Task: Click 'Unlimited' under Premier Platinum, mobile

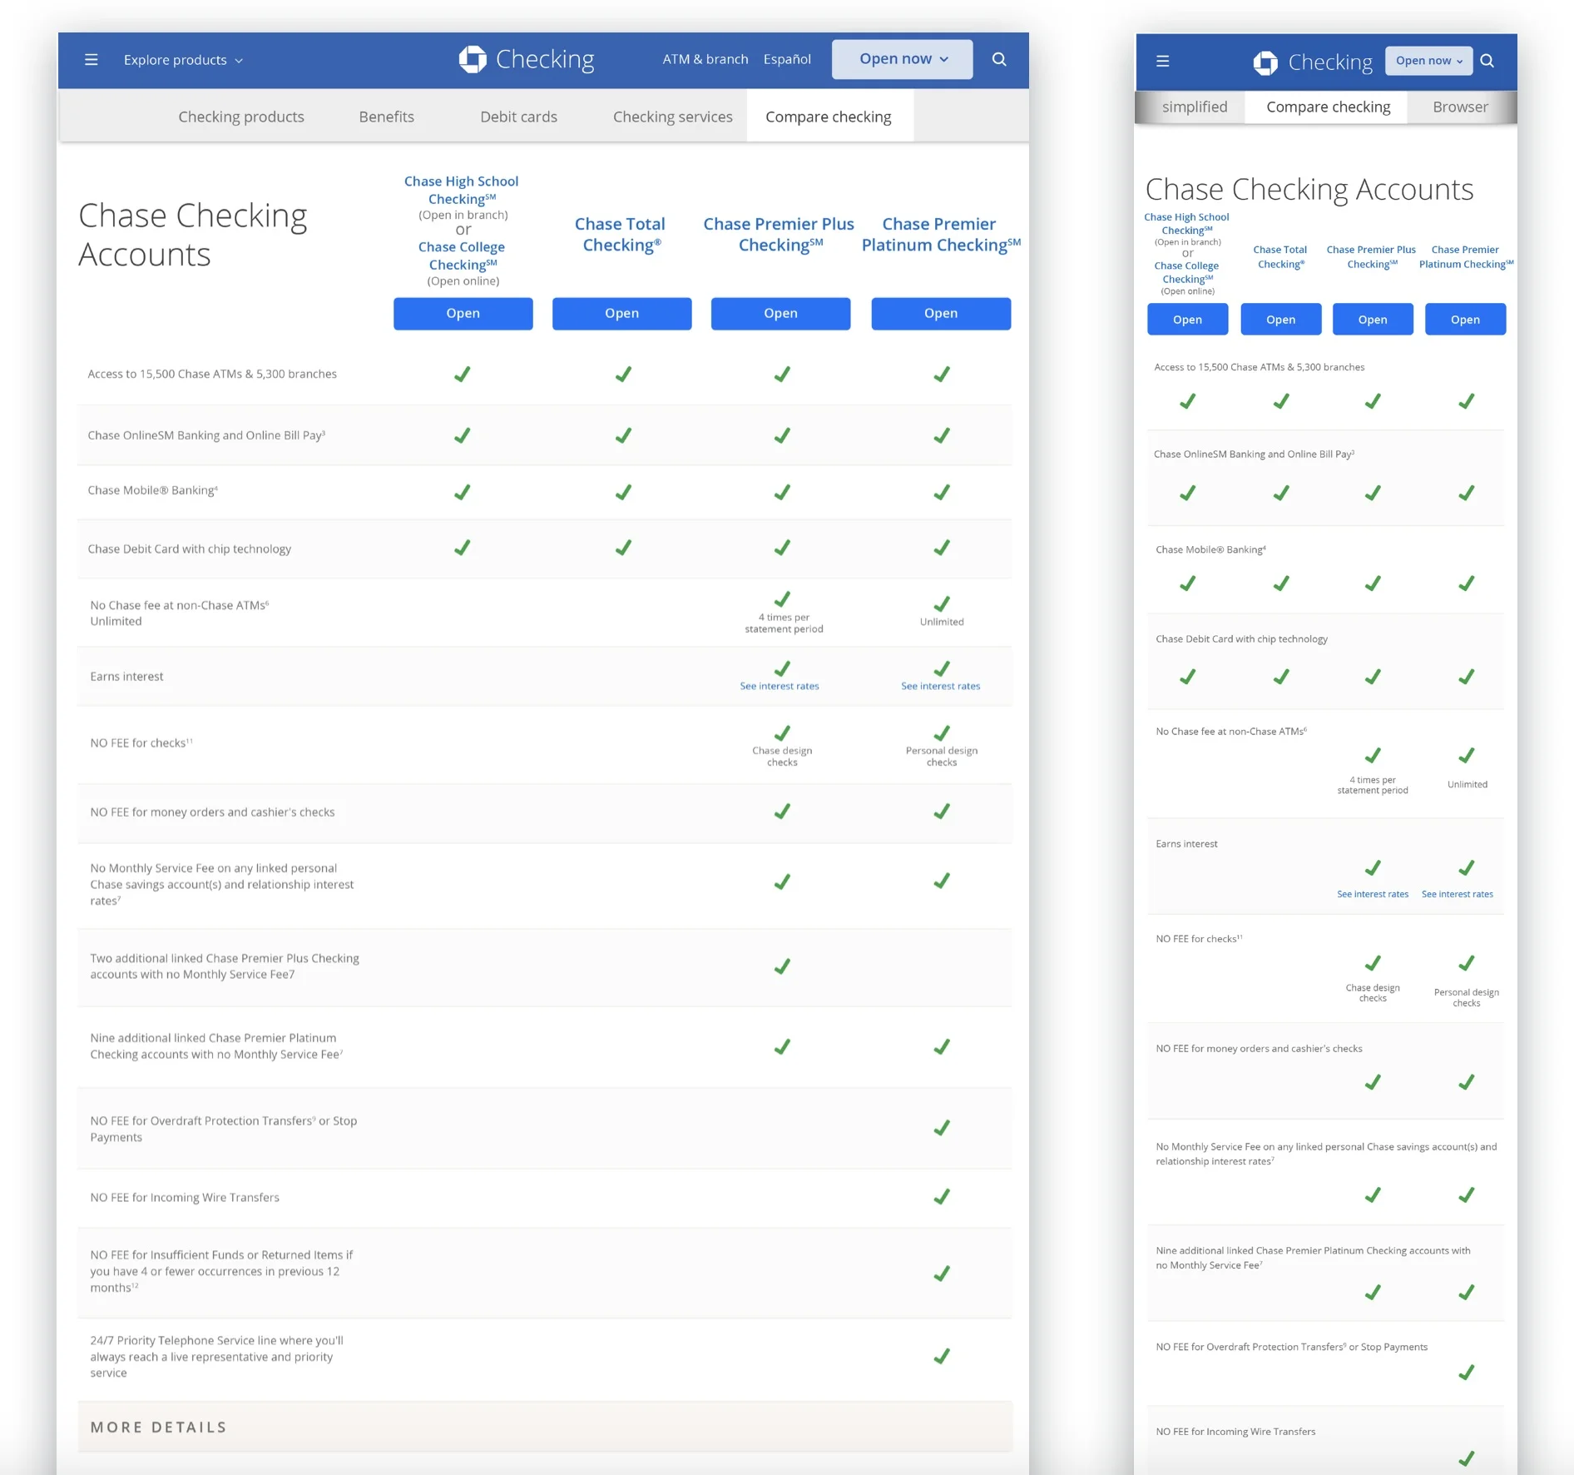Action: [1467, 784]
